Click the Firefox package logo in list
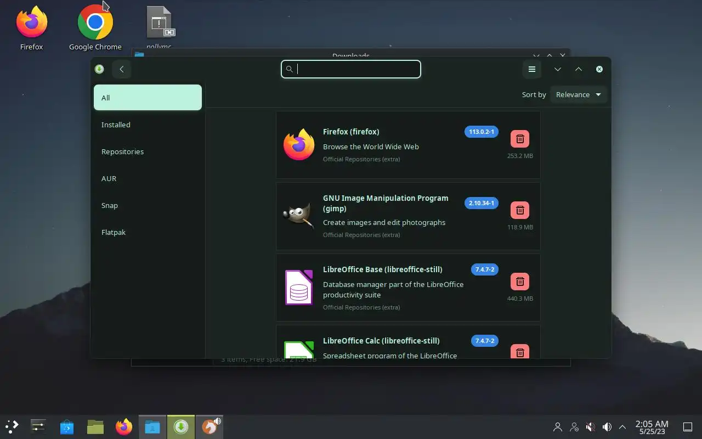702x439 pixels. [x=299, y=144]
